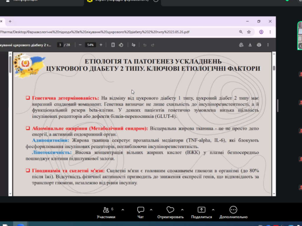This screenshot has width=302, height=226.
Task: Expand the Чат options arrow
Action: click(151, 210)
